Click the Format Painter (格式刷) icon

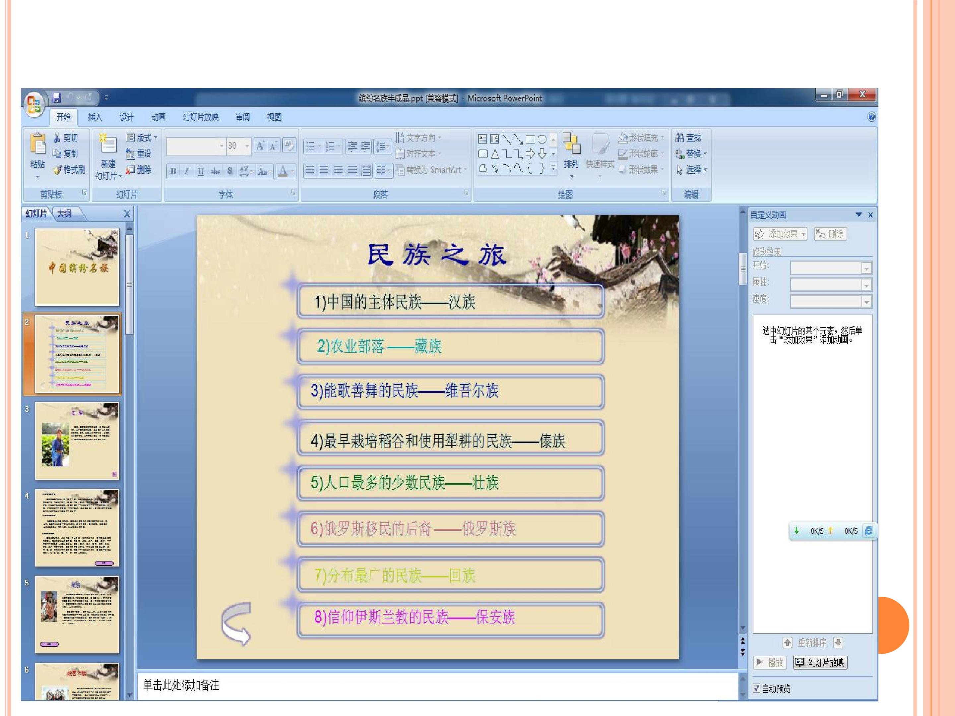tap(57, 170)
